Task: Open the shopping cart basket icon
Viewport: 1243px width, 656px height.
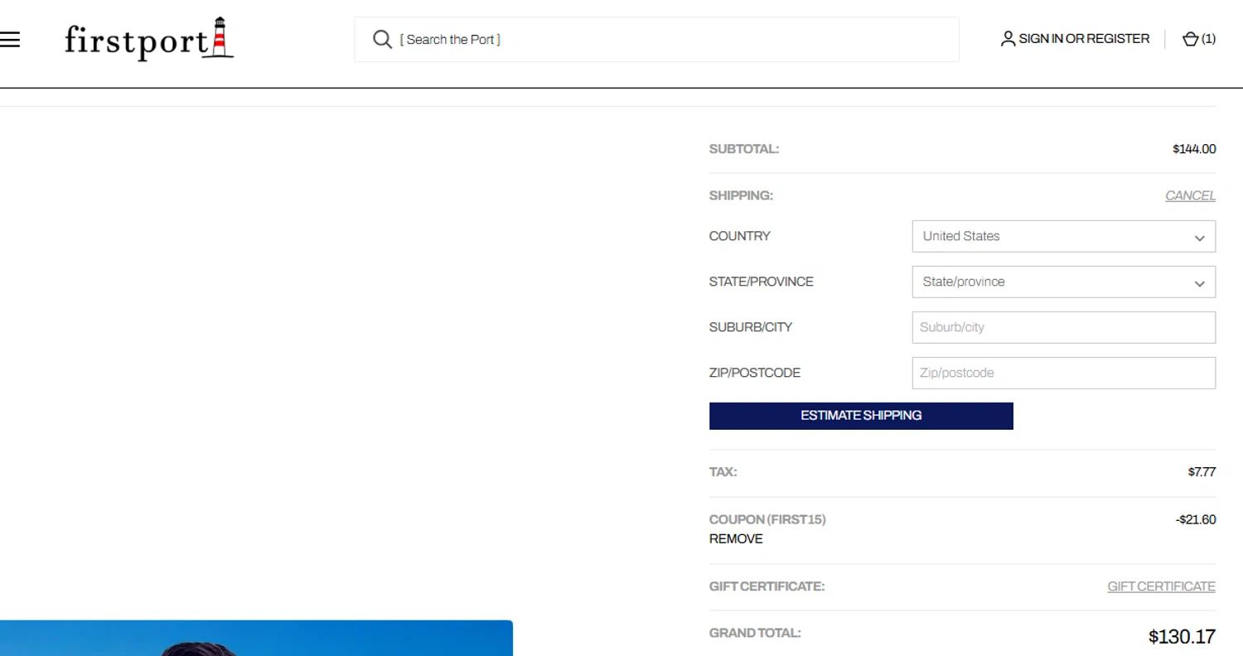Action: [x=1190, y=38]
